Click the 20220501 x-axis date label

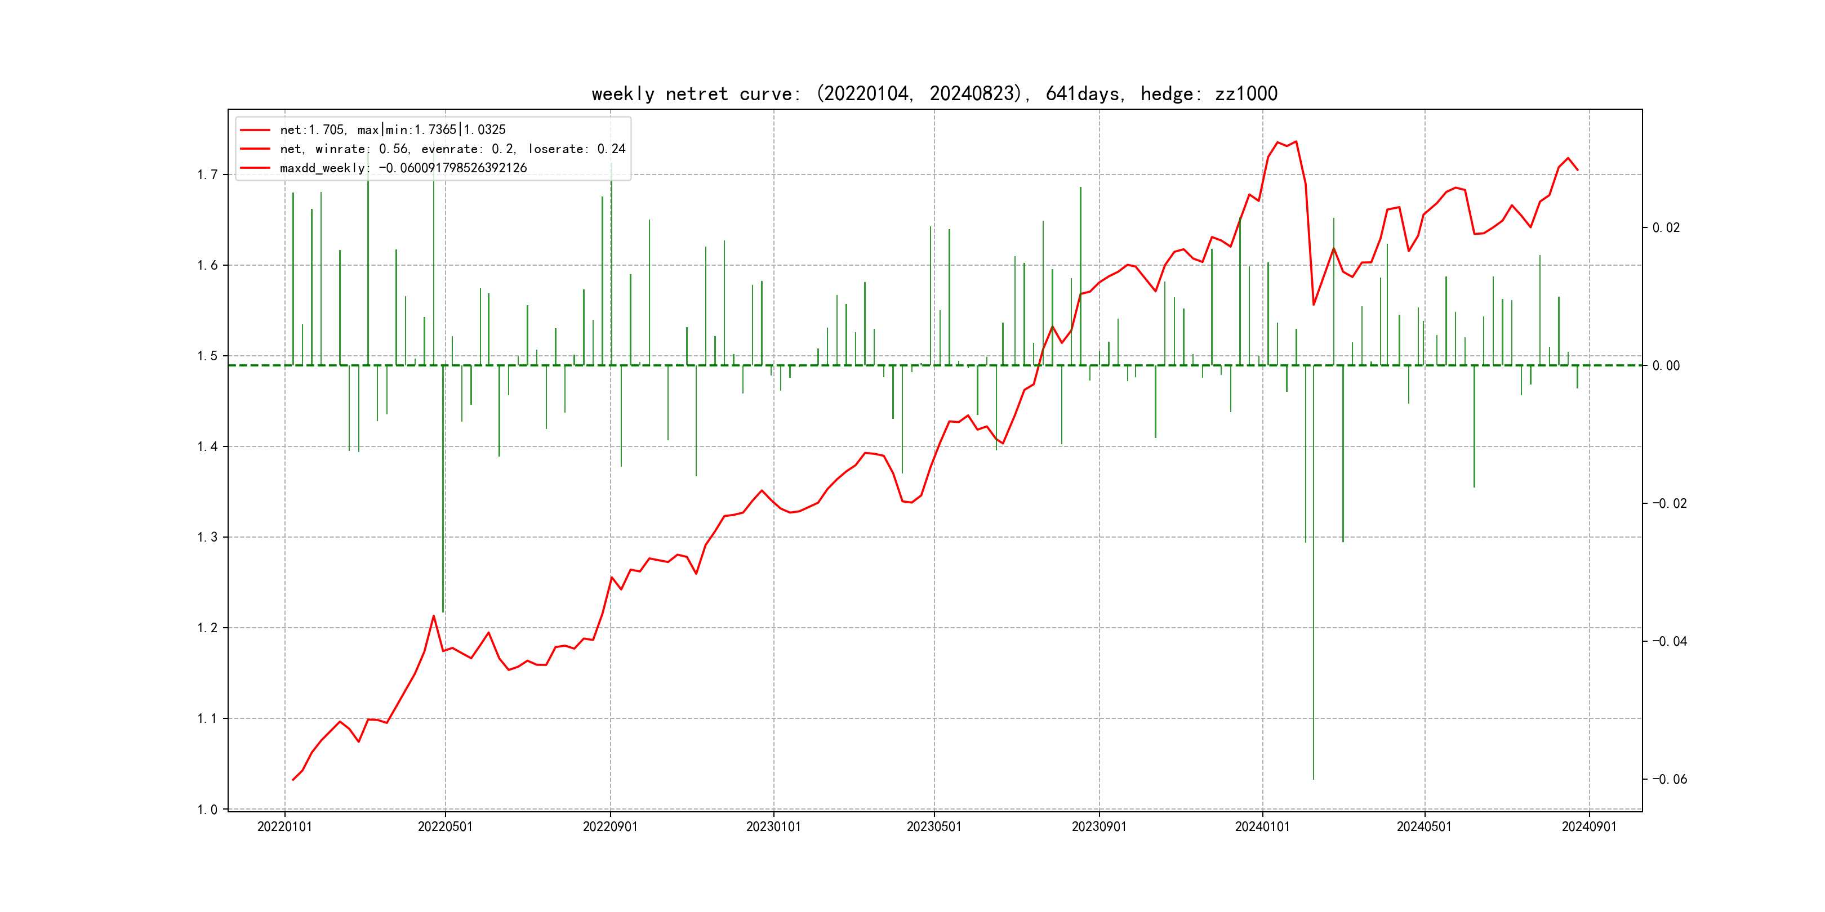click(445, 826)
